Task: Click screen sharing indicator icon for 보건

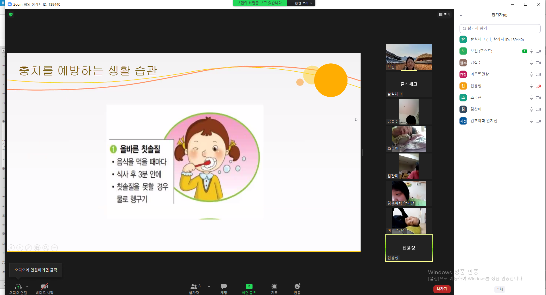Action: [x=525, y=51]
